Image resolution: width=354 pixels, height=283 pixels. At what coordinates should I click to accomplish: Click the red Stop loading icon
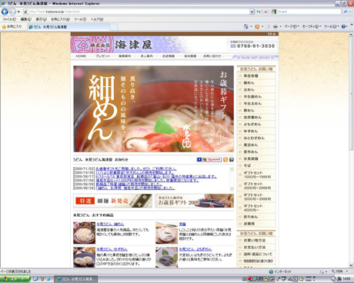pos(265,12)
